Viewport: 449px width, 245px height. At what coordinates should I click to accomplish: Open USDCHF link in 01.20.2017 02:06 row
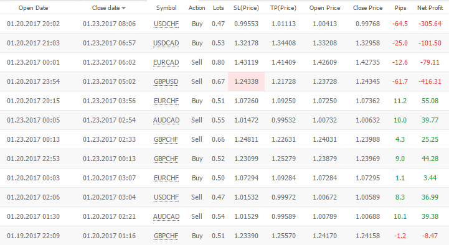pyautogui.click(x=166, y=197)
